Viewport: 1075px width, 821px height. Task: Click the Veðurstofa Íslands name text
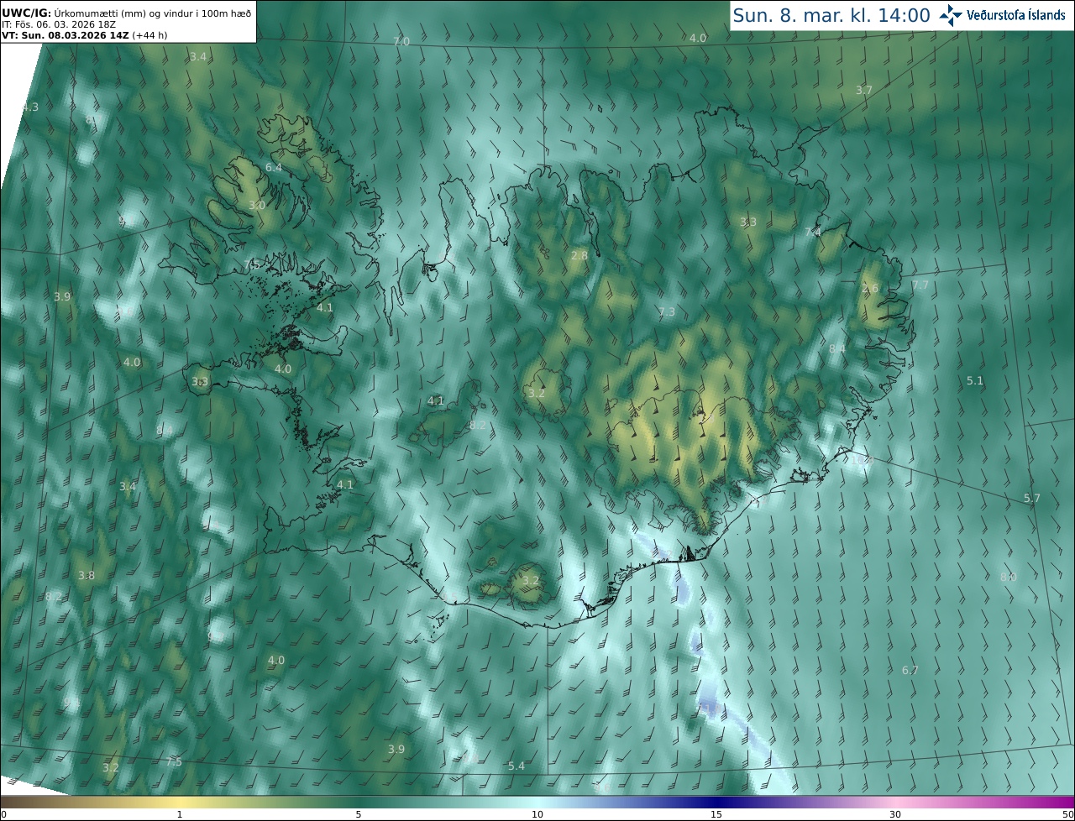1016,15
